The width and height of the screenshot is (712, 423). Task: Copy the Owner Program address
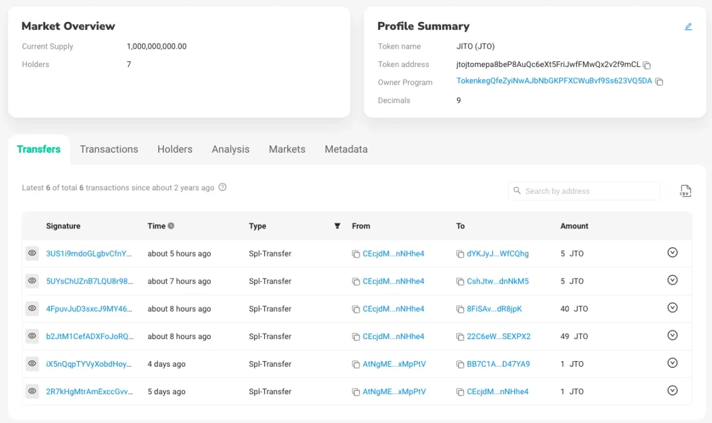pyautogui.click(x=659, y=82)
